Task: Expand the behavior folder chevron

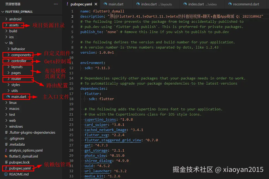Action: coord(9,49)
